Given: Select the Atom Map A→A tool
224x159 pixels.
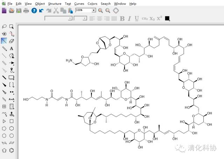Looking at the screenshot, I should [x=12, y=99].
